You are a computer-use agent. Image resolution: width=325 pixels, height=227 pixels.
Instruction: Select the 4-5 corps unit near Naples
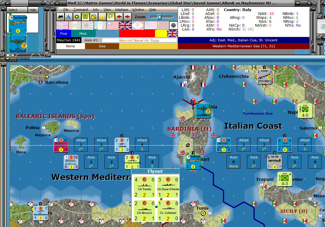coord(305,111)
